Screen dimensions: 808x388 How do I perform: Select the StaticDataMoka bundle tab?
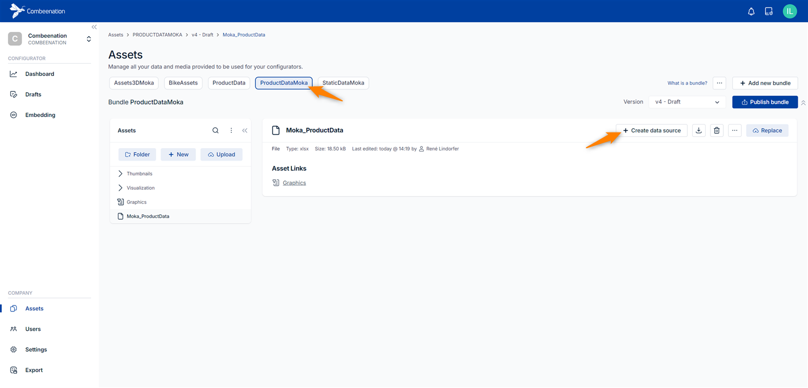point(343,83)
